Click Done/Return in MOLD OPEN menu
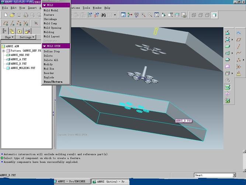246x185 pixels. tap(53, 82)
